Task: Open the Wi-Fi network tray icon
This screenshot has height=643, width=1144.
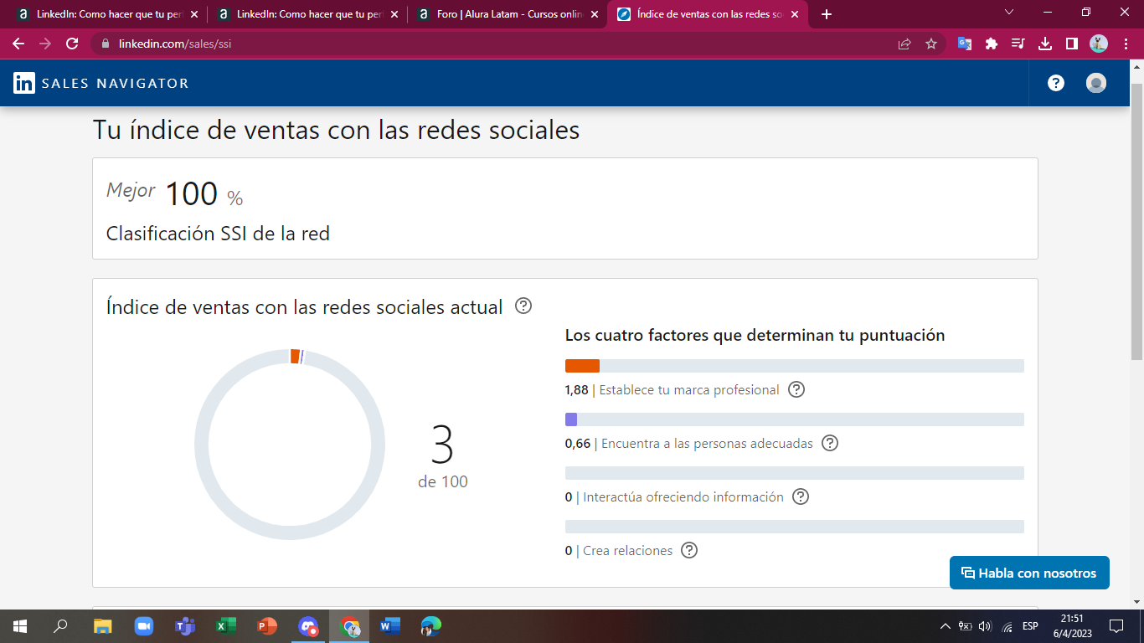Action: point(1007,626)
